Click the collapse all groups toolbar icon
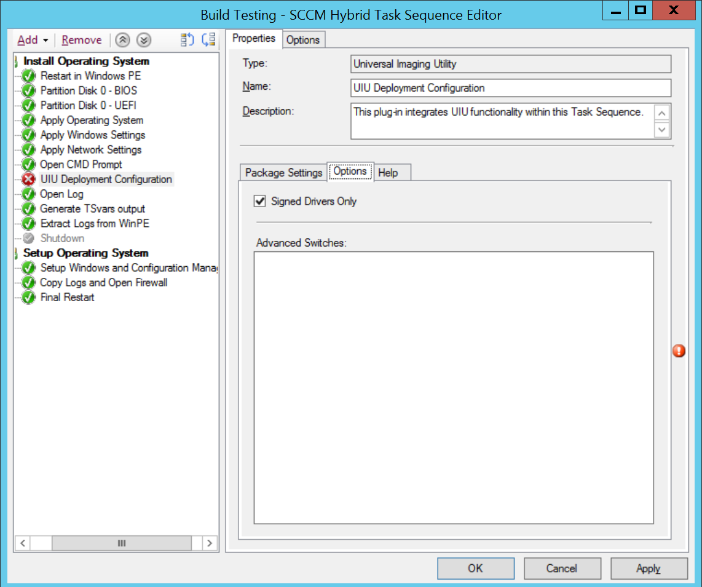This screenshot has height=587, width=702. tap(208, 40)
